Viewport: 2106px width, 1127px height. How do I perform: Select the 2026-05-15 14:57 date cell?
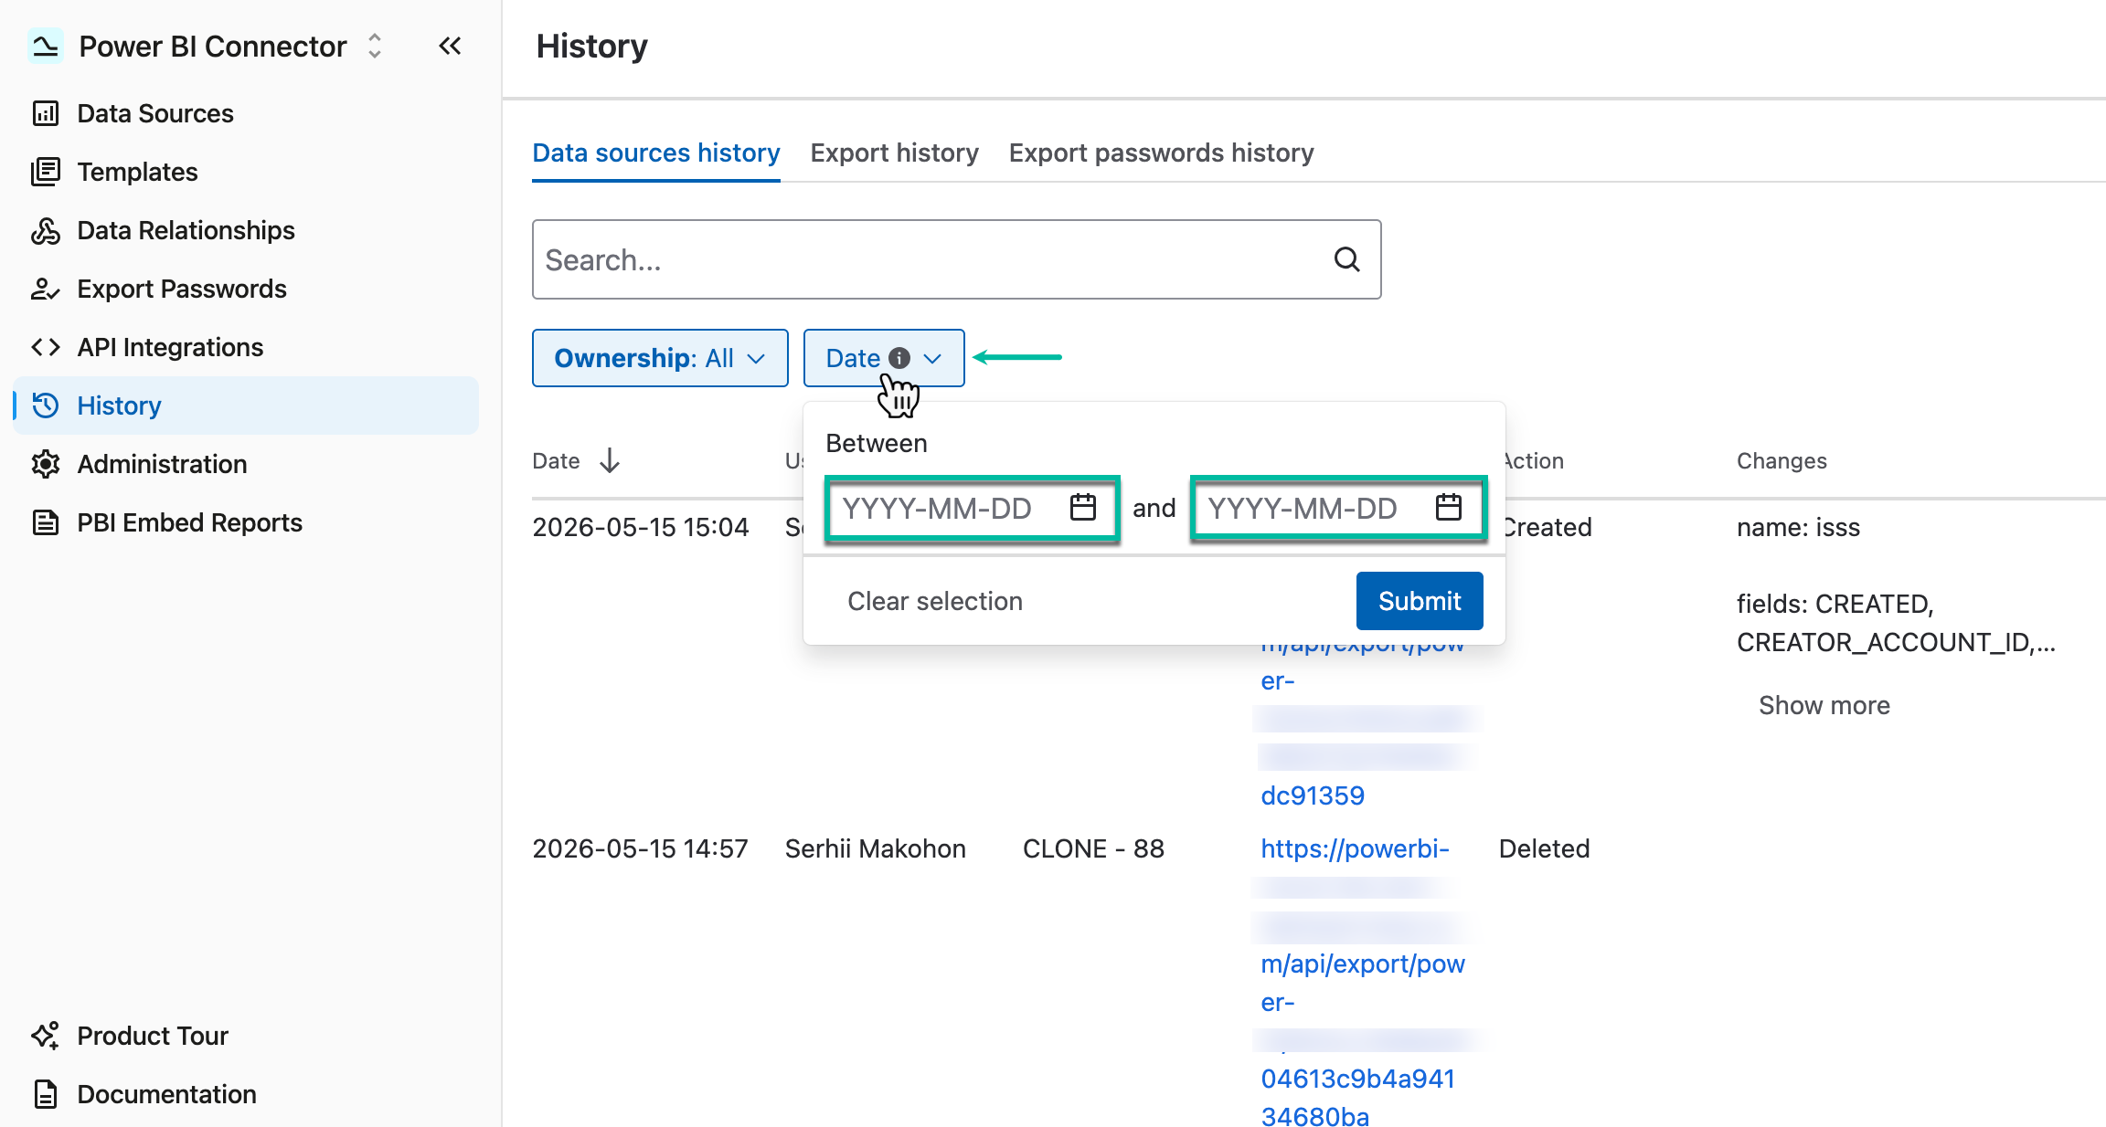tap(641, 848)
